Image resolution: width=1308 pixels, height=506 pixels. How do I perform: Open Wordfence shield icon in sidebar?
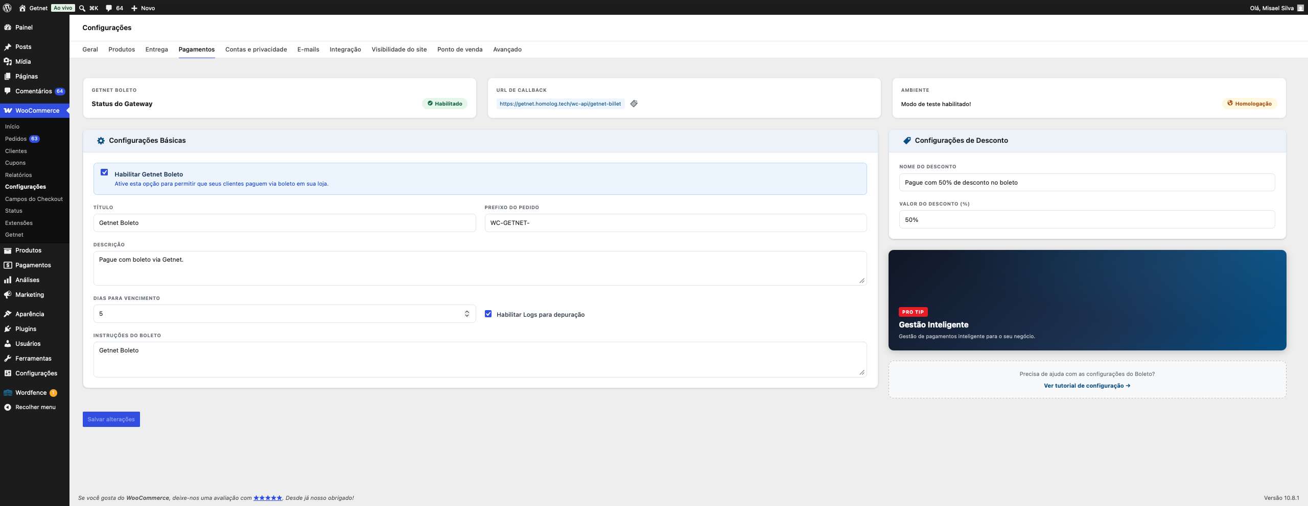tap(8, 393)
